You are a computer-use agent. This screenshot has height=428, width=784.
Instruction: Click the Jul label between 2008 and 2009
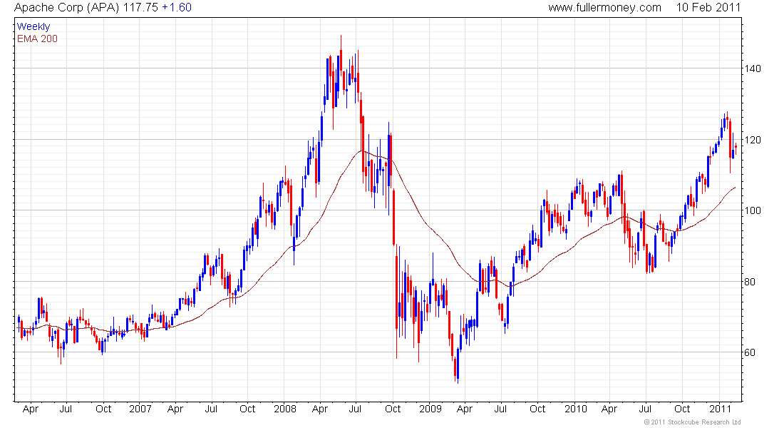(x=355, y=409)
